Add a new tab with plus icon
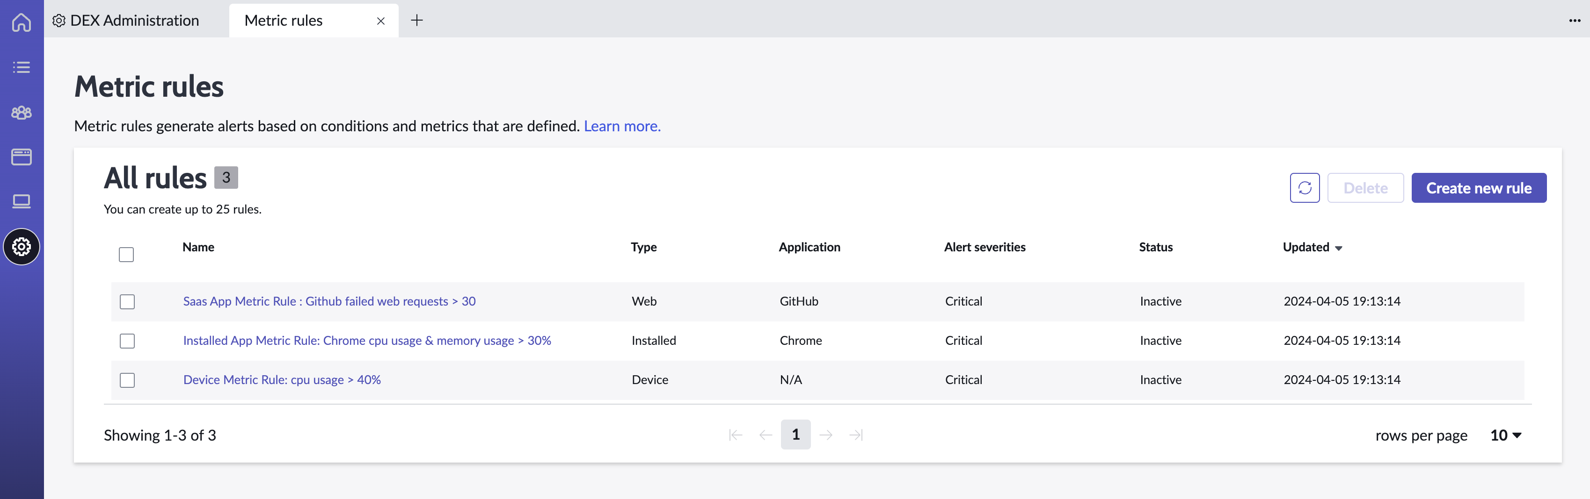The image size is (1590, 499). pyautogui.click(x=416, y=21)
